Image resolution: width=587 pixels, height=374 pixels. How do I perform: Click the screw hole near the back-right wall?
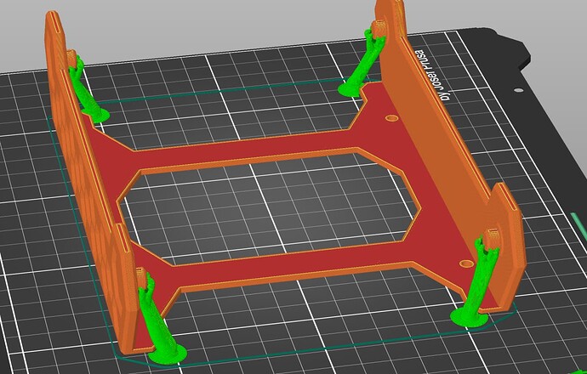tap(392, 118)
